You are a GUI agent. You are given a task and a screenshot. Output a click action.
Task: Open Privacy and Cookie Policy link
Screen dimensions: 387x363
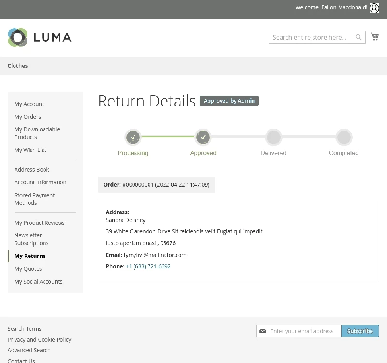click(39, 340)
